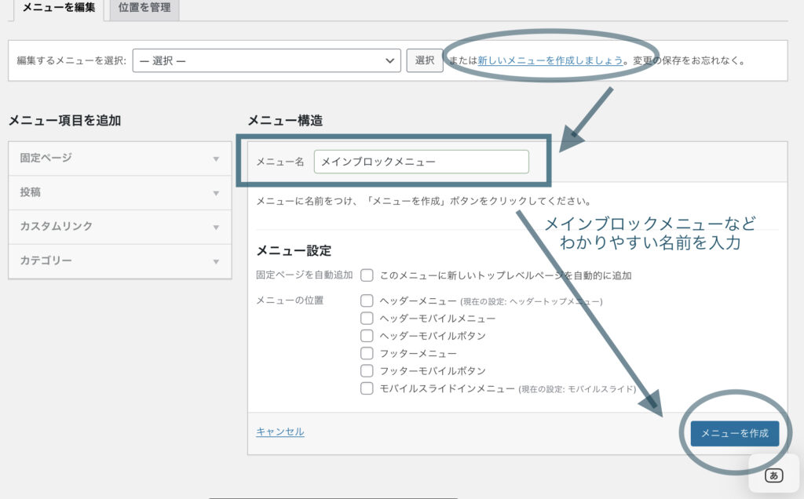804x499 pixels.
Task: Click the メニュー名 text field
Action: pyautogui.click(x=421, y=162)
